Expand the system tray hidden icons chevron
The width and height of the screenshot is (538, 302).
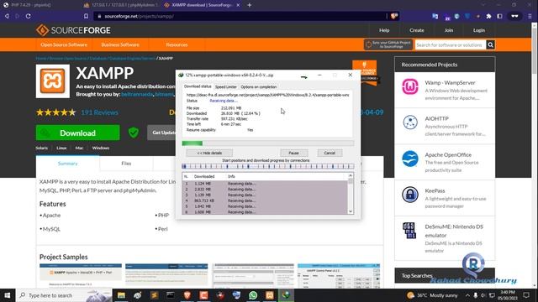pyautogui.click(x=467, y=295)
